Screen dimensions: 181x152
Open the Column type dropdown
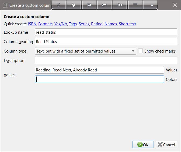click(x=86, y=51)
